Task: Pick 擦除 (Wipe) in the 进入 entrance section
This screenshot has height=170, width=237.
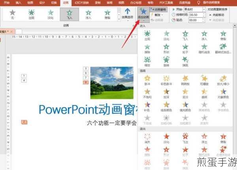Action: point(147,48)
